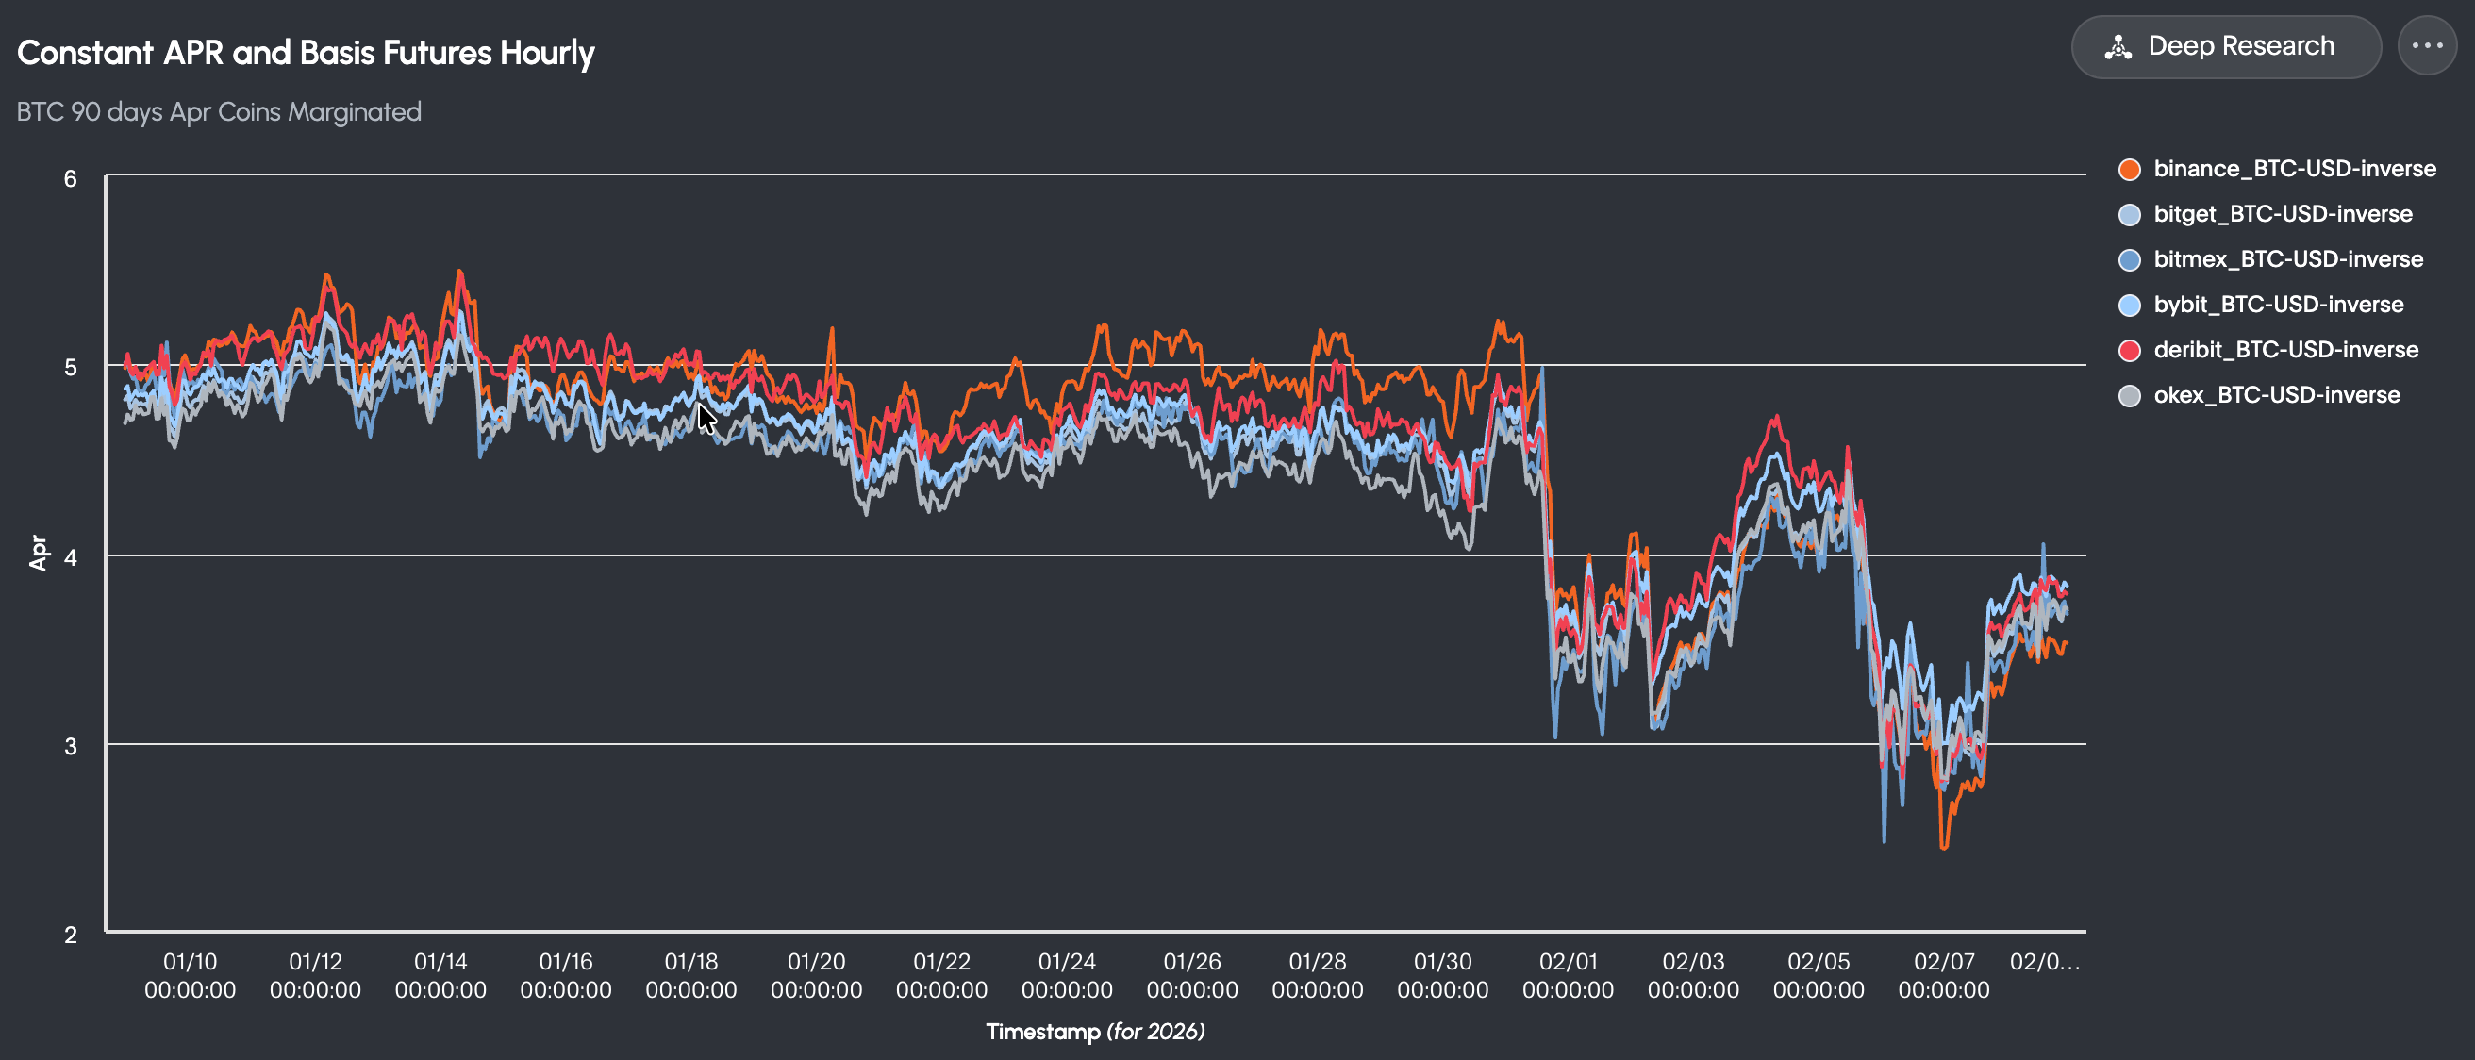Click the subtitle BTC 90 days Apr
Screen dimensions: 2475x1060
coord(218,111)
